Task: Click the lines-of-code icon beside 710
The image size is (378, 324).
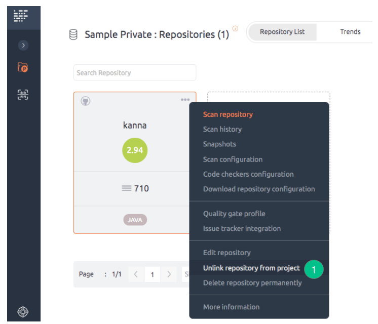Action: tap(127, 188)
